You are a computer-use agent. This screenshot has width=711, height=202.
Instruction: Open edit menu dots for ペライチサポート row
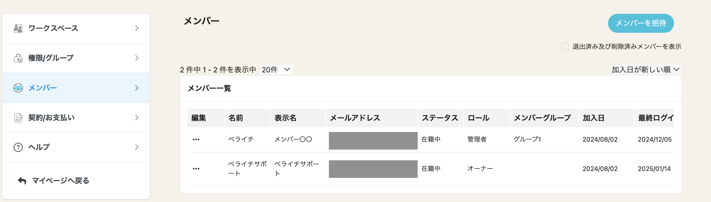(x=196, y=169)
